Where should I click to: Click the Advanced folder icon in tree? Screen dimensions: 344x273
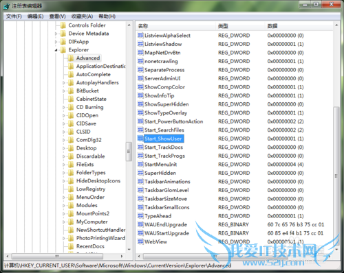(x=71, y=58)
